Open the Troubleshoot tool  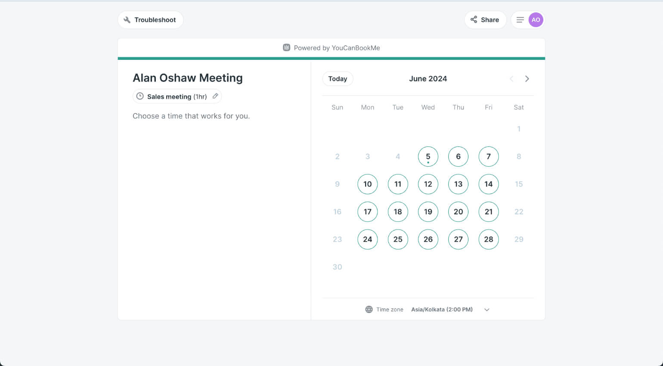tap(150, 20)
